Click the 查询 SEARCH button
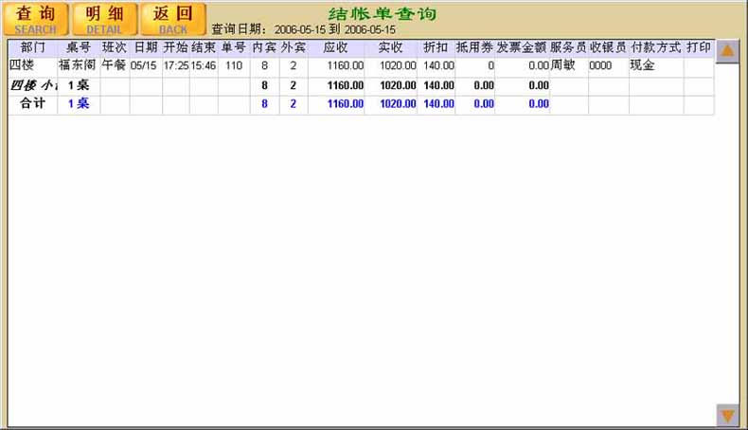The image size is (748, 430). [36, 18]
